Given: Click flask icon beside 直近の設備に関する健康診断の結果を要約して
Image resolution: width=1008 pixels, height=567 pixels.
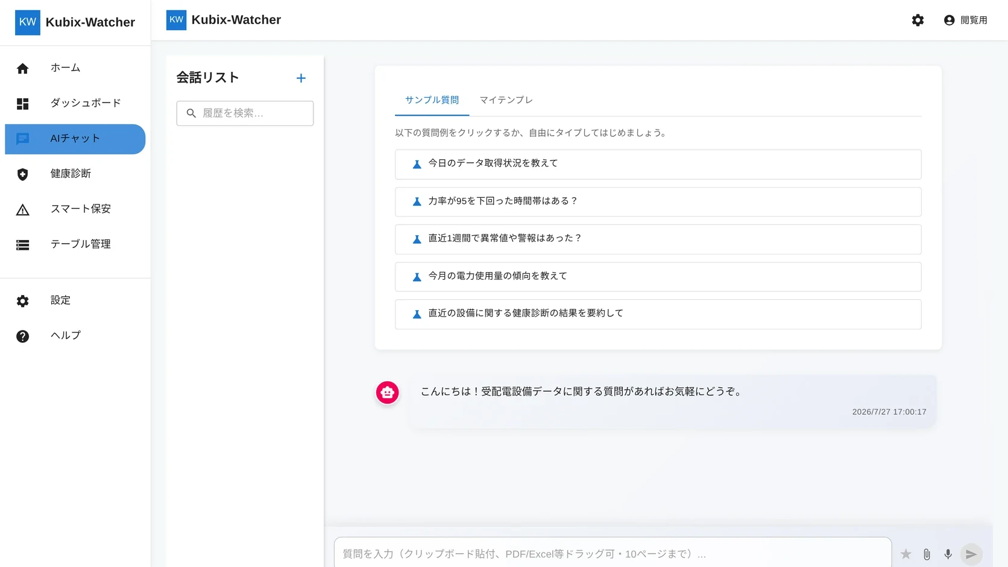Looking at the screenshot, I should click(417, 314).
